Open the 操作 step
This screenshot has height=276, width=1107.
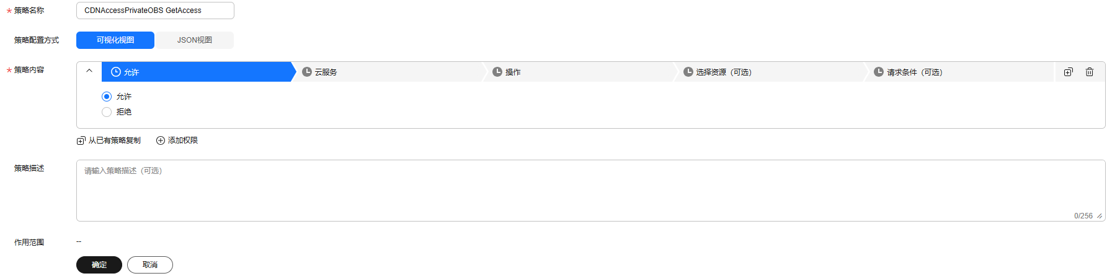(x=580, y=72)
